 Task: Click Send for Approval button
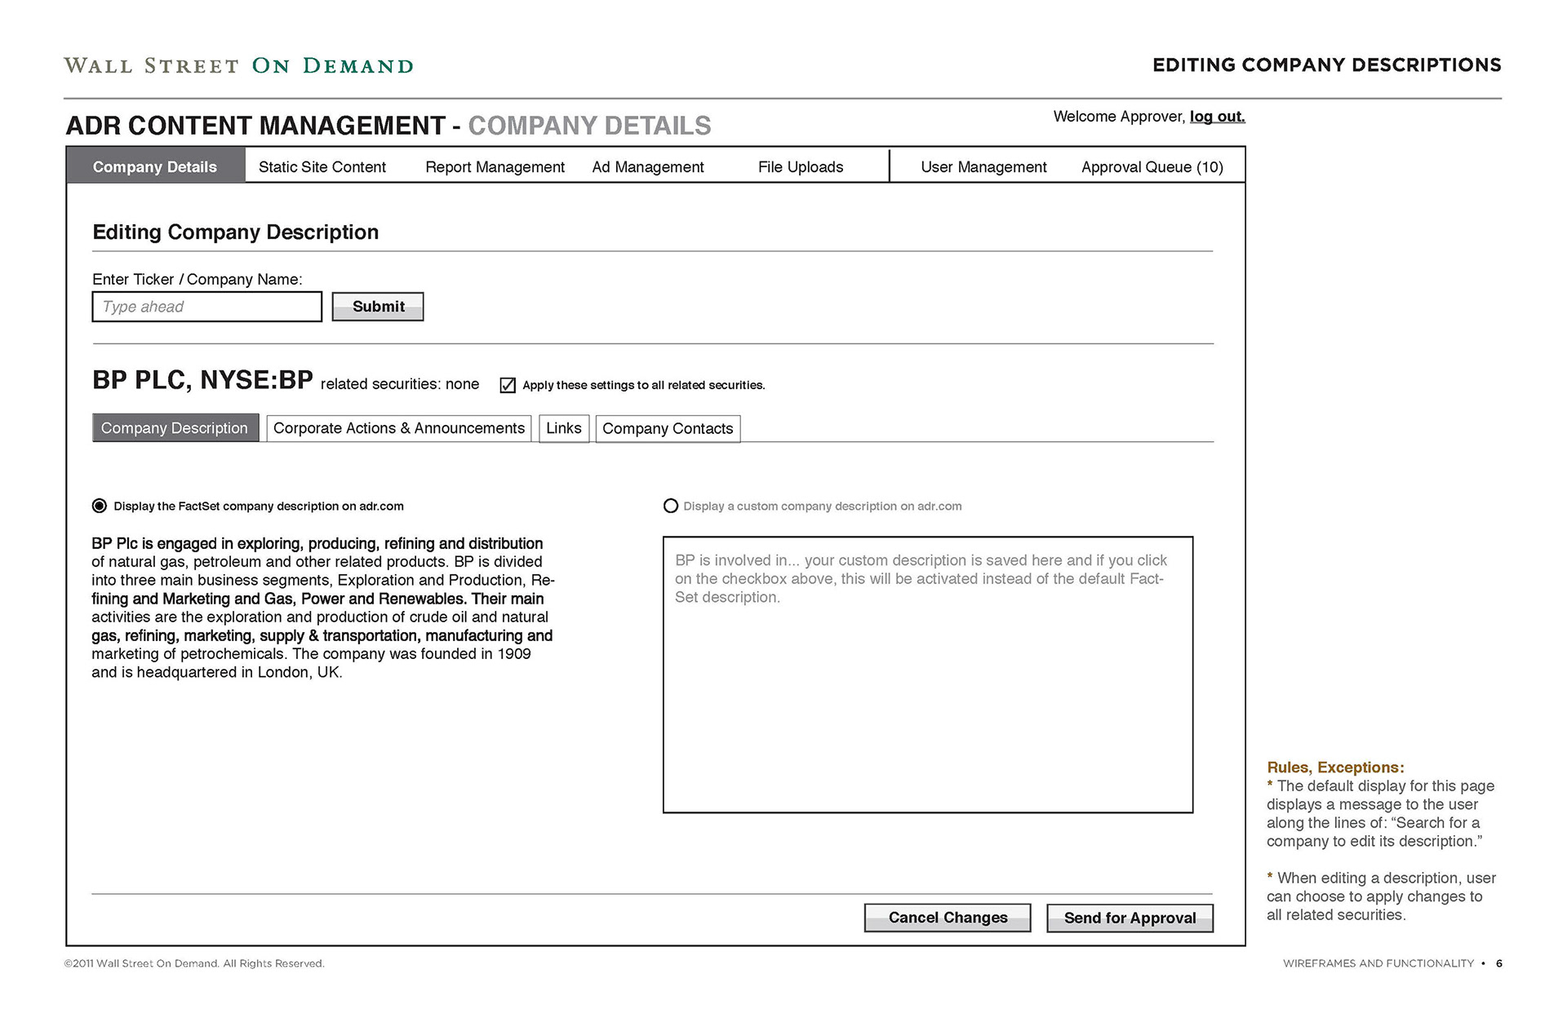click(x=1130, y=918)
